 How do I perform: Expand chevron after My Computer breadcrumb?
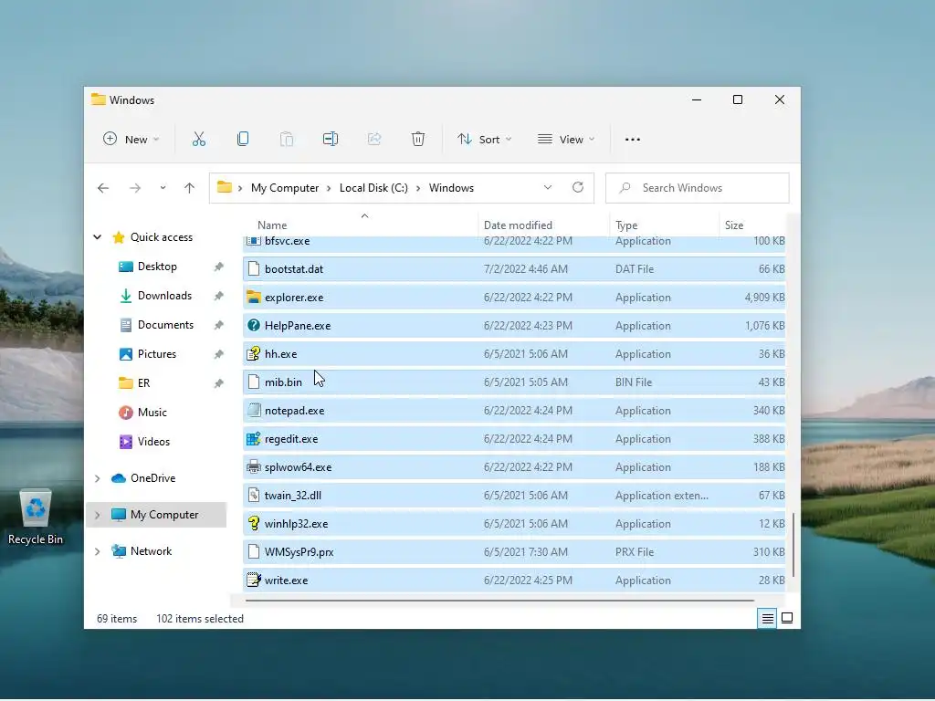click(x=329, y=188)
